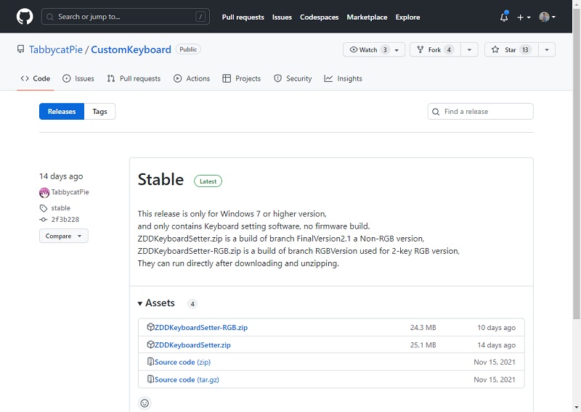Viewport: 581px width, 412px height.
Task: Open the TabbycatPie owner link
Action: [56, 49]
